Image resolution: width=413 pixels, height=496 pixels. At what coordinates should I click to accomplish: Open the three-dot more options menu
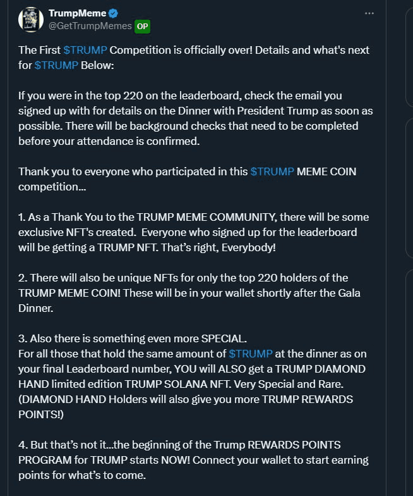pos(369,13)
